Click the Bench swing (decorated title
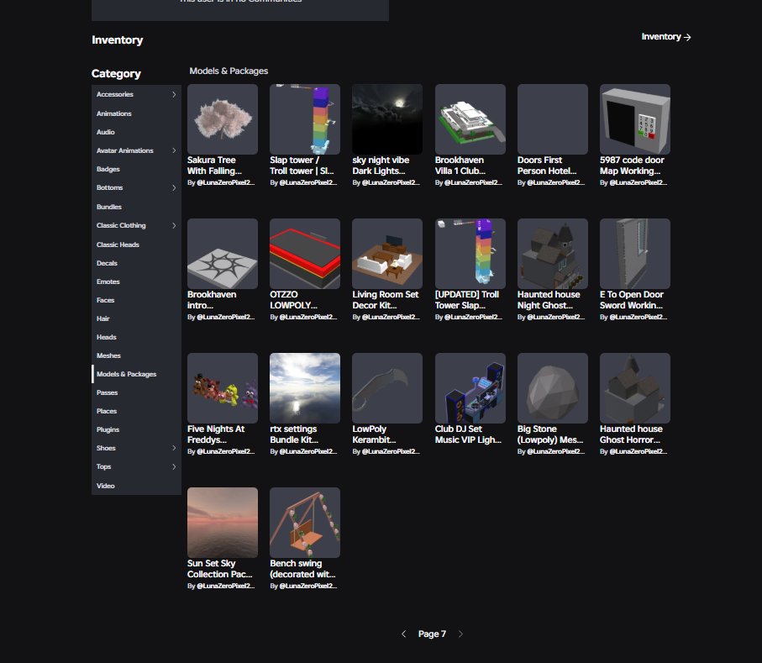Screen dimensions: 762x663 302,569
